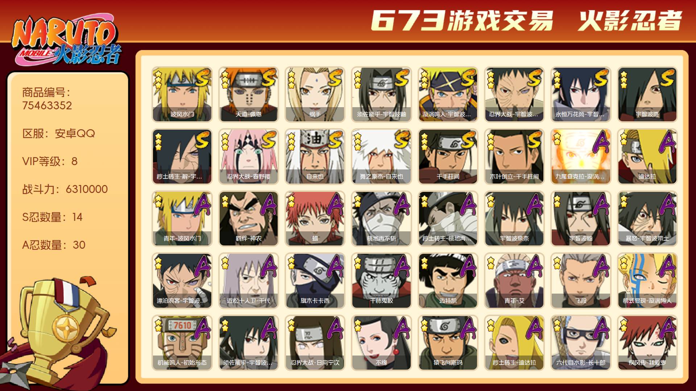Select the 干柿鬼鲛 ninja card

[381, 281]
